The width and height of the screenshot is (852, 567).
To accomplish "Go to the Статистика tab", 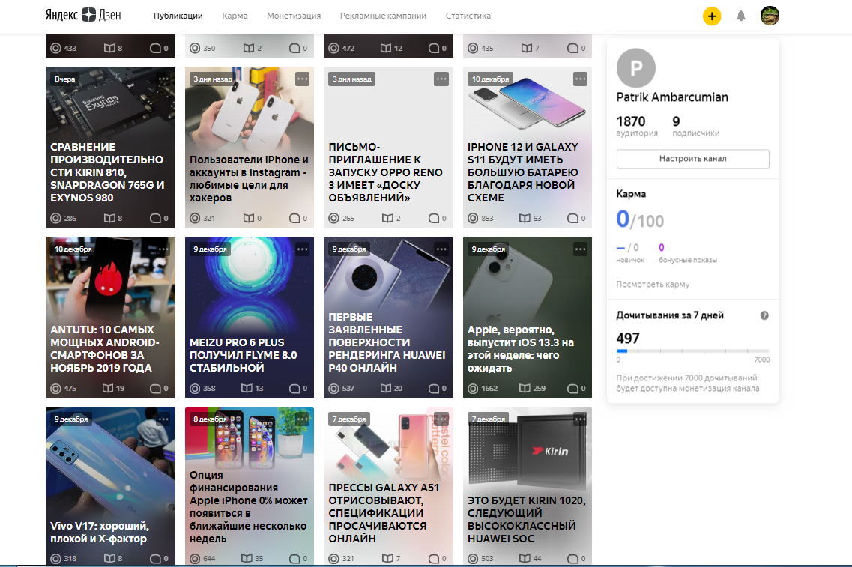I will click(468, 16).
